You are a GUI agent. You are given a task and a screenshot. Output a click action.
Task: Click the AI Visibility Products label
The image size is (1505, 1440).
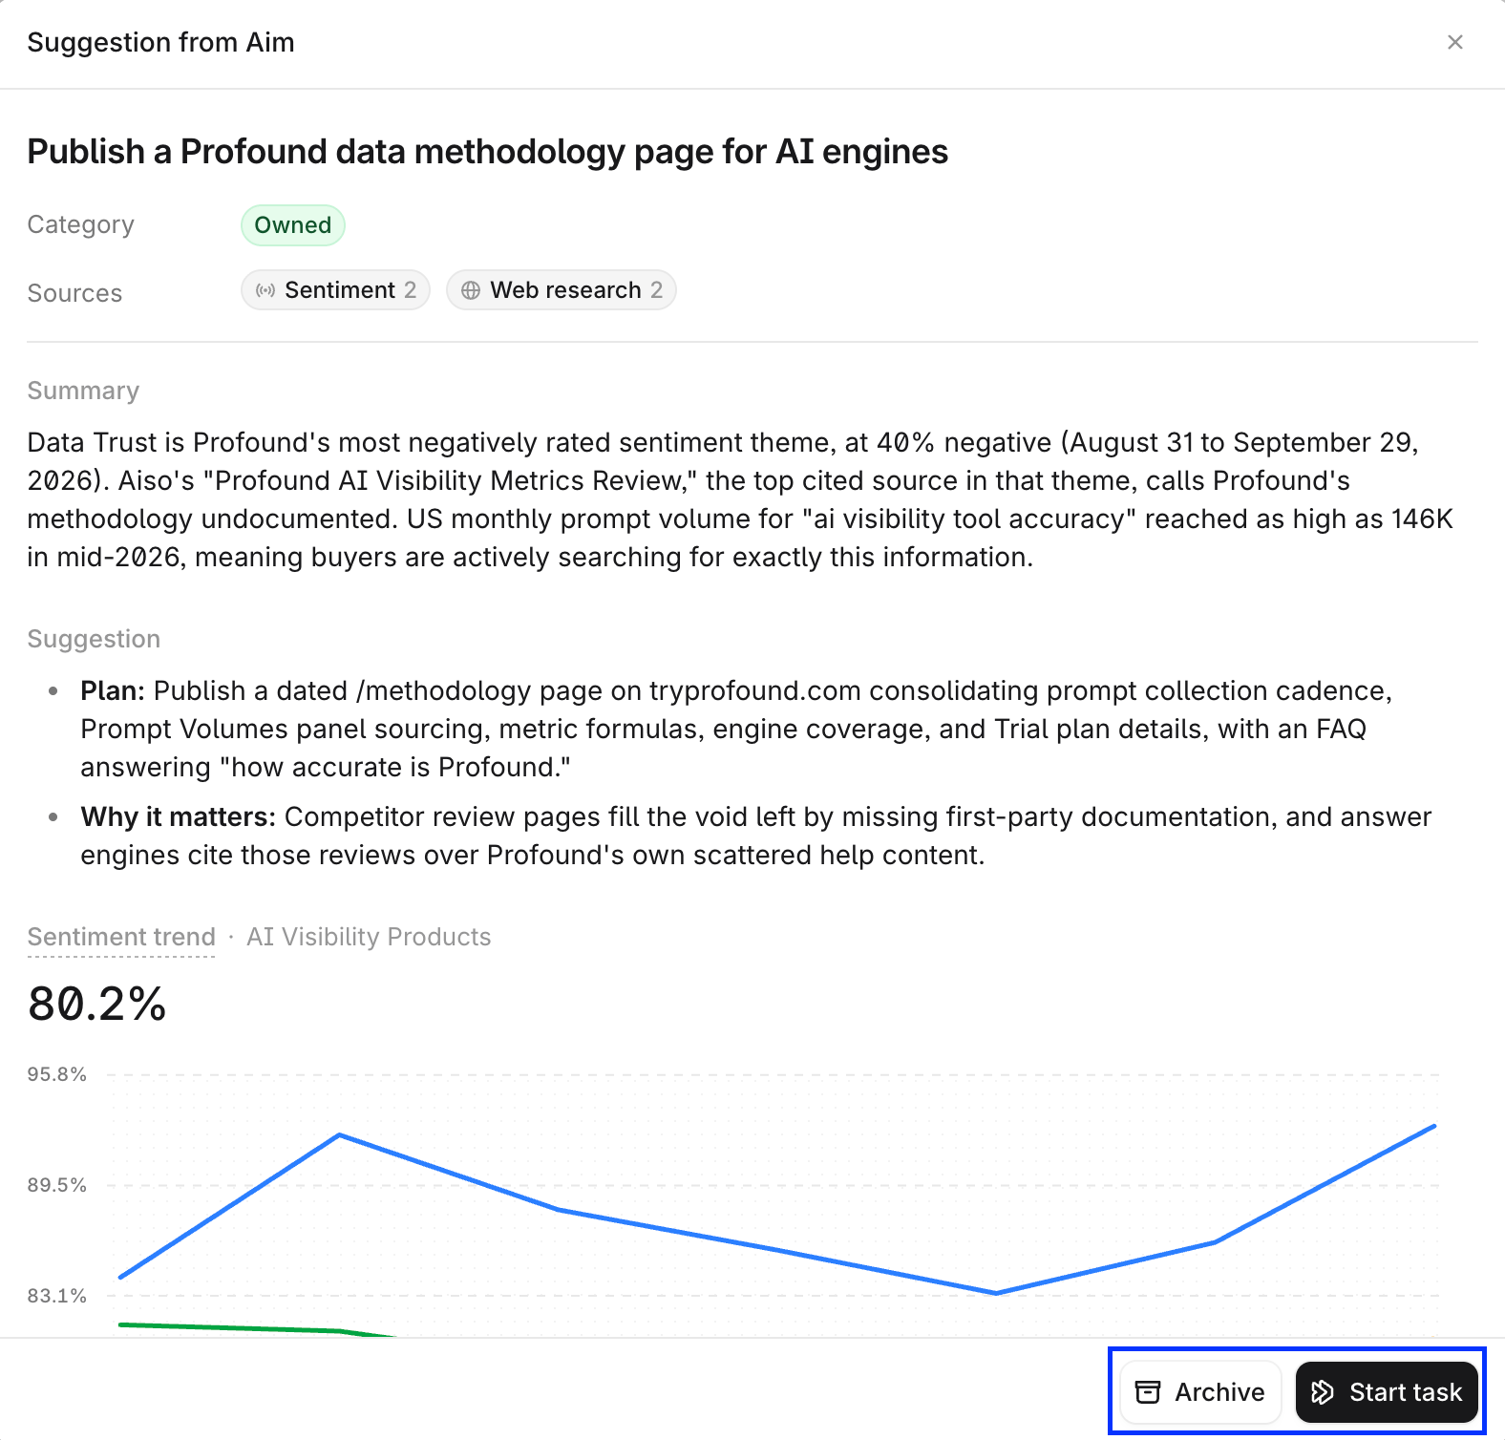(369, 937)
